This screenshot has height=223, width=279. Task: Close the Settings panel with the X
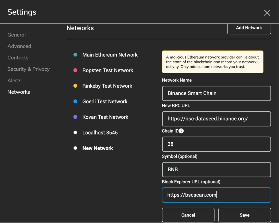click(267, 13)
